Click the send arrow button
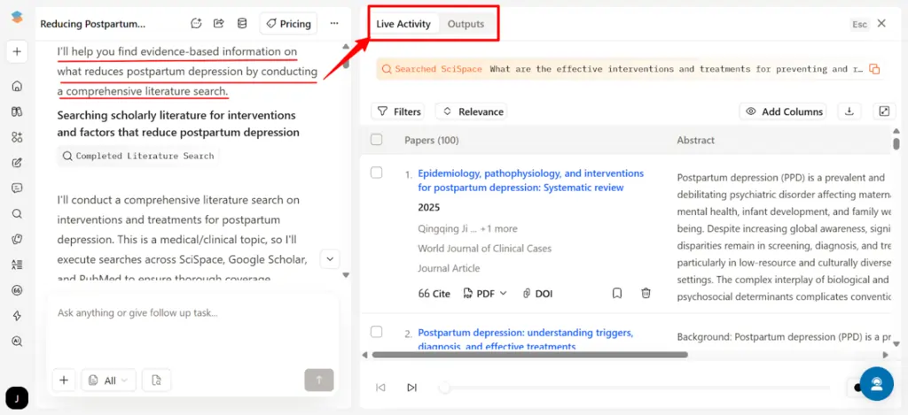 coord(319,380)
